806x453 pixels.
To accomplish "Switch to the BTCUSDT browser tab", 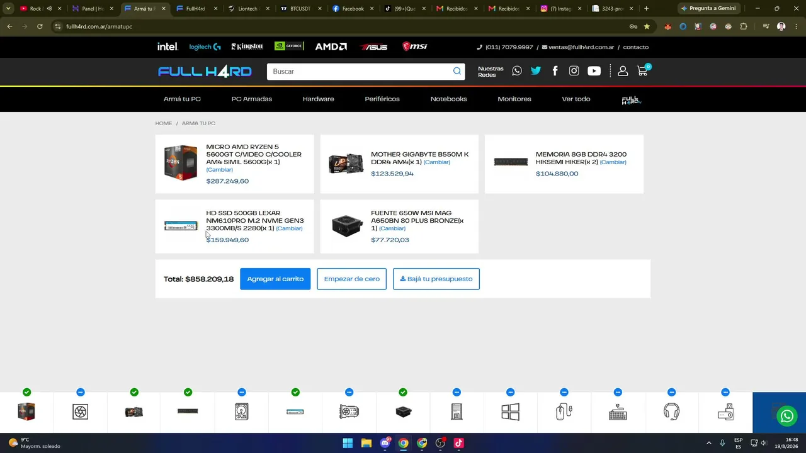I will click(301, 9).
